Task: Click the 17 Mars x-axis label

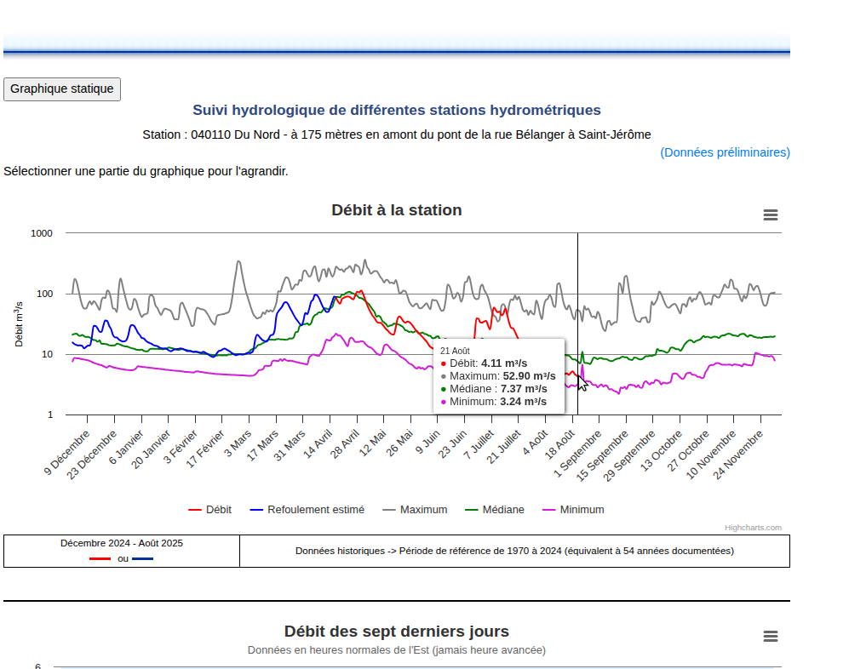Action: pyautogui.click(x=263, y=445)
